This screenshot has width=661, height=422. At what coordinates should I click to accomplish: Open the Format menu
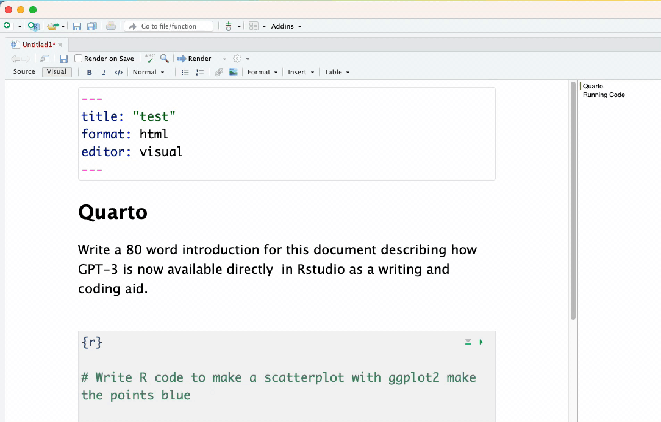pos(262,72)
